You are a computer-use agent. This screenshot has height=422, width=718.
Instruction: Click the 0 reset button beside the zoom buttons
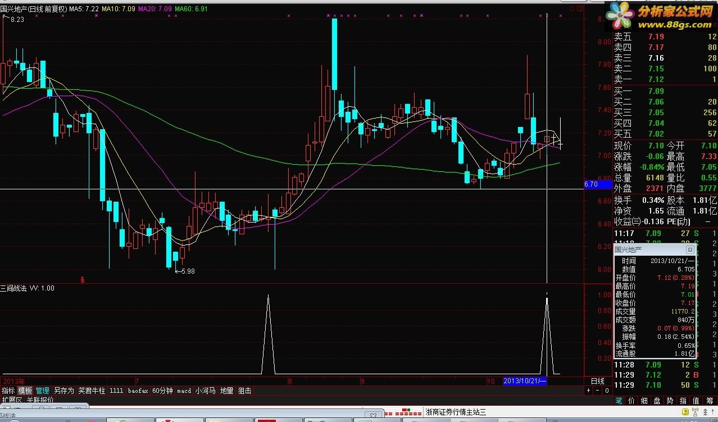click(x=607, y=391)
